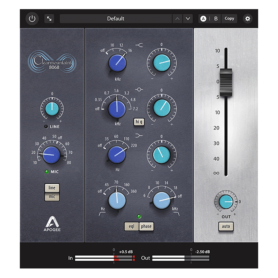The image size is (278, 278).
Task: Switch to preset slot B
Action: (x=216, y=19)
